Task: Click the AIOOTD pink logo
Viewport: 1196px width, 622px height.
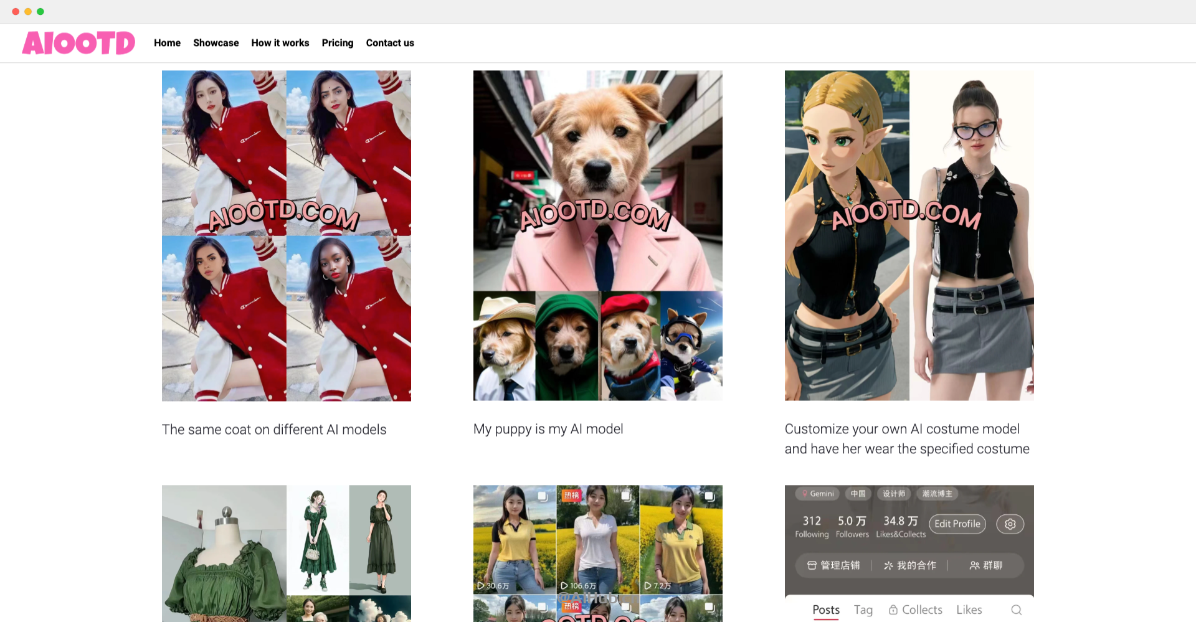Action: (x=78, y=43)
